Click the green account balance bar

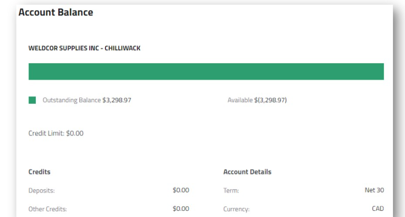206,71
